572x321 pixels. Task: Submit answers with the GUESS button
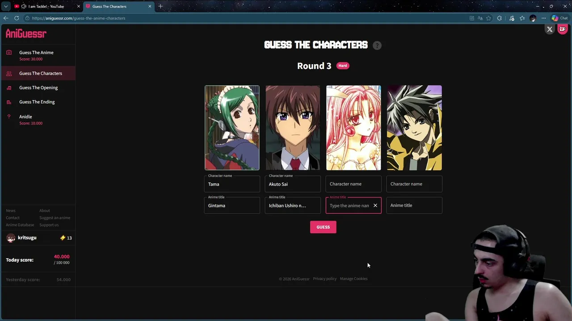coord(323,227)
